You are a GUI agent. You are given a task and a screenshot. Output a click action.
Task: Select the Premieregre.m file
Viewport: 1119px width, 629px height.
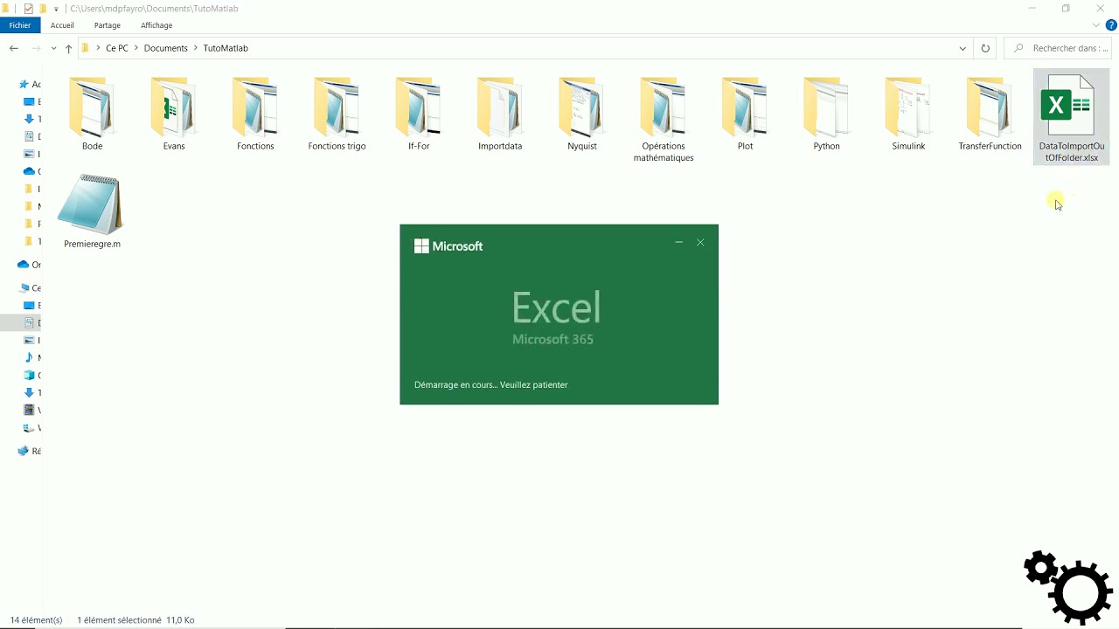click(x=92, y=211)
